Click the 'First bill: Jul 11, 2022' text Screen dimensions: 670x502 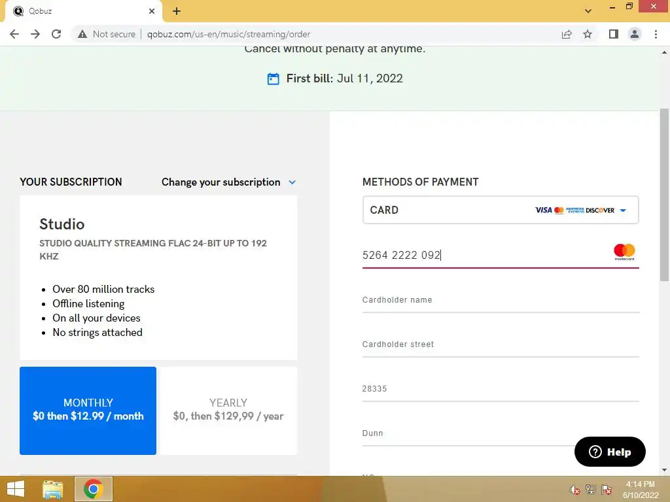344,78
